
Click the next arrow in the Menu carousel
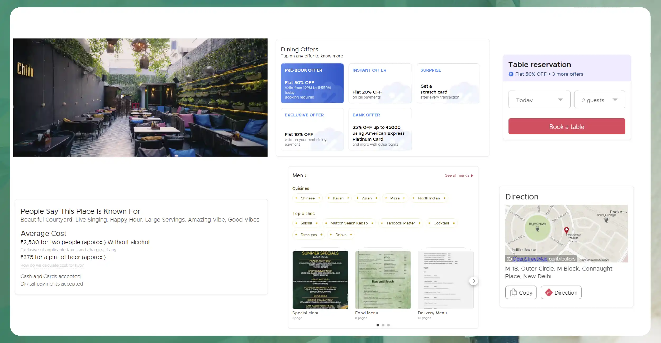(474, 281)
